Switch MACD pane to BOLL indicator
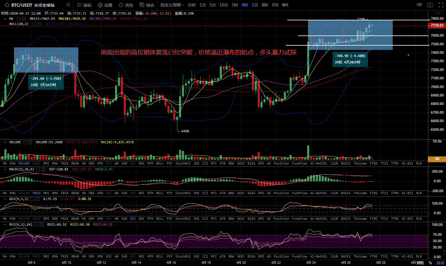This screenshot has height=266, width=446. tap(160, 193)
